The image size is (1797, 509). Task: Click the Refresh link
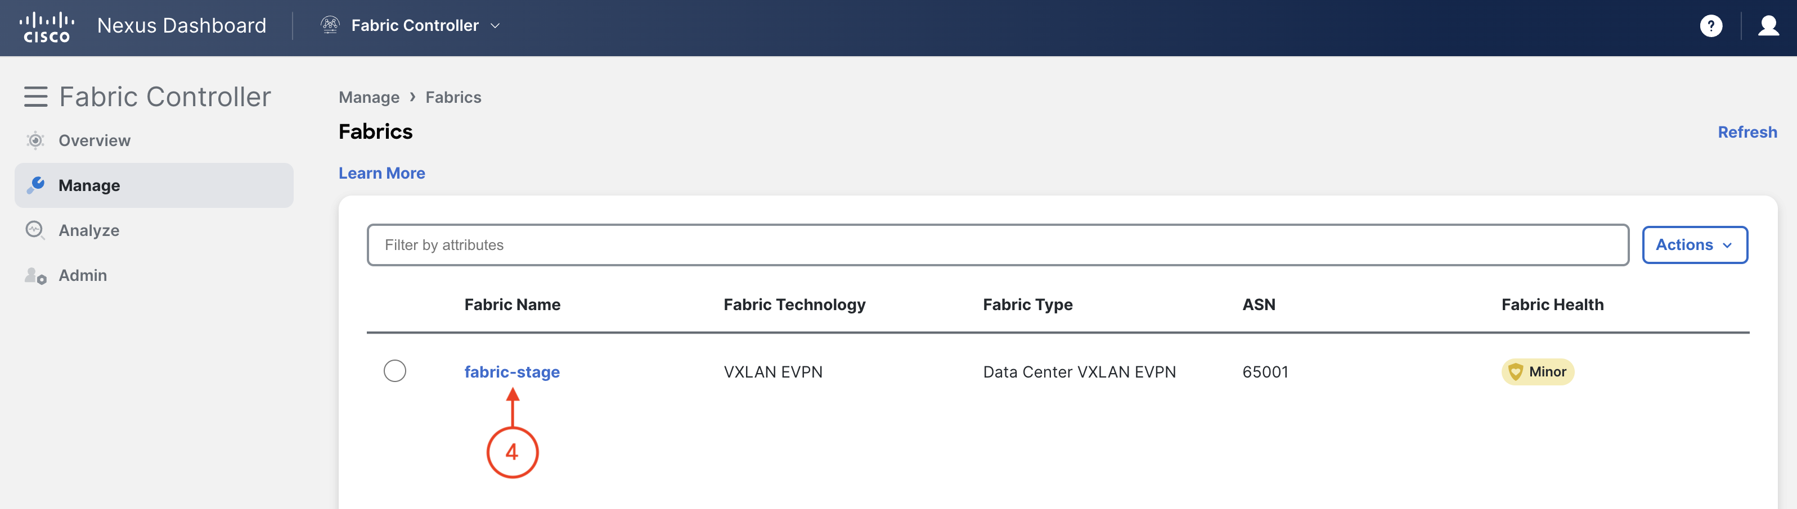tap(1746, 132)
